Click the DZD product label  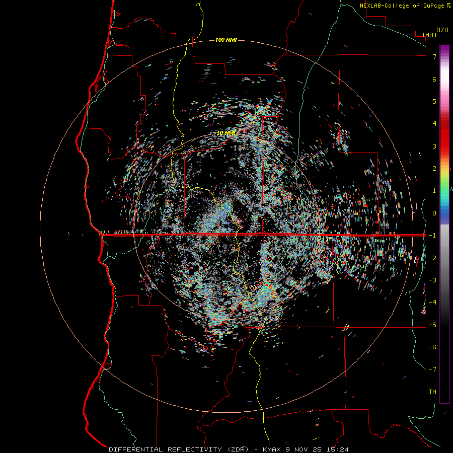(x=442, y=30)
